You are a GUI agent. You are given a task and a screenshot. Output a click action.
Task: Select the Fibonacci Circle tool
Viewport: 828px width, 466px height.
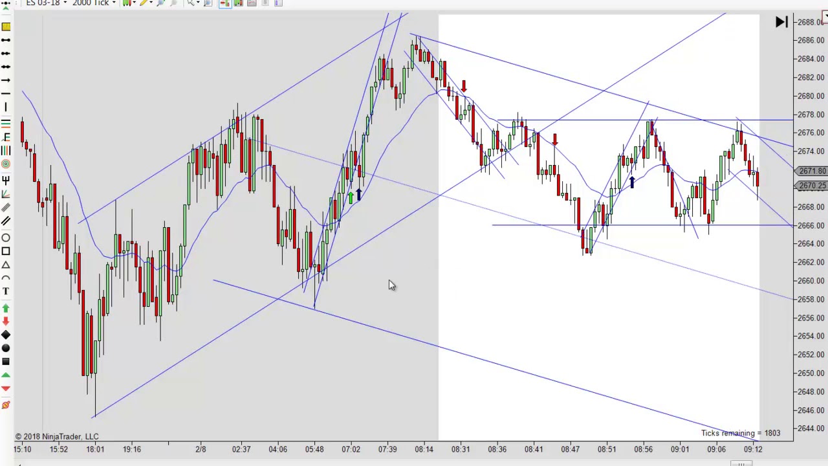(5, 164)
